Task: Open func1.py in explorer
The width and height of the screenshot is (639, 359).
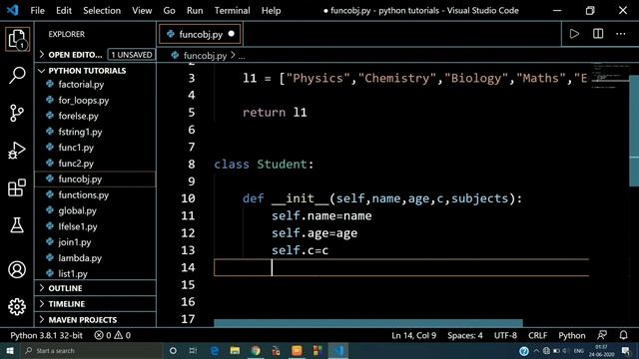Action: coord(76,148)
